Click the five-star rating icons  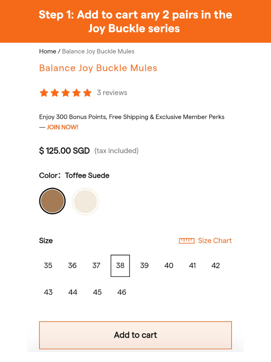(65, 93)
